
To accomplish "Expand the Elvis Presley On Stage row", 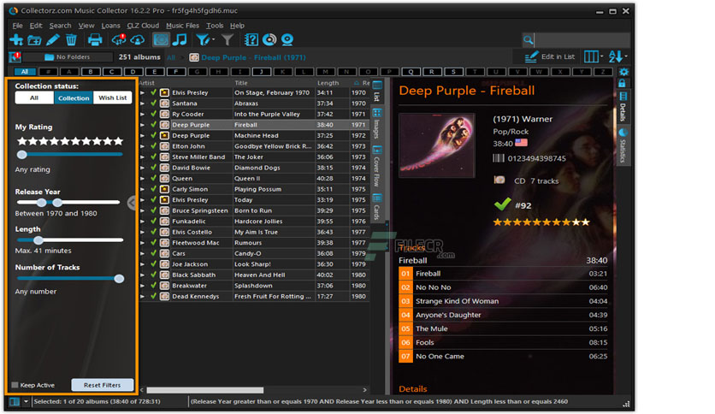I will click(143, 92).
